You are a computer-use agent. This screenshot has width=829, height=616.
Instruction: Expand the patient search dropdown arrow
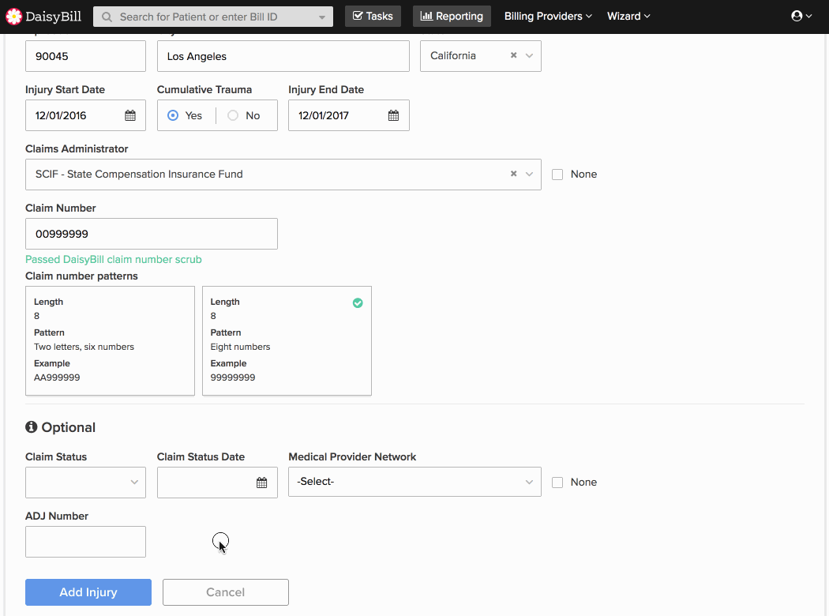coord(321,17)
